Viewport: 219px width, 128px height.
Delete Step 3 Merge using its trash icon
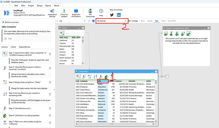click(50, 83)
